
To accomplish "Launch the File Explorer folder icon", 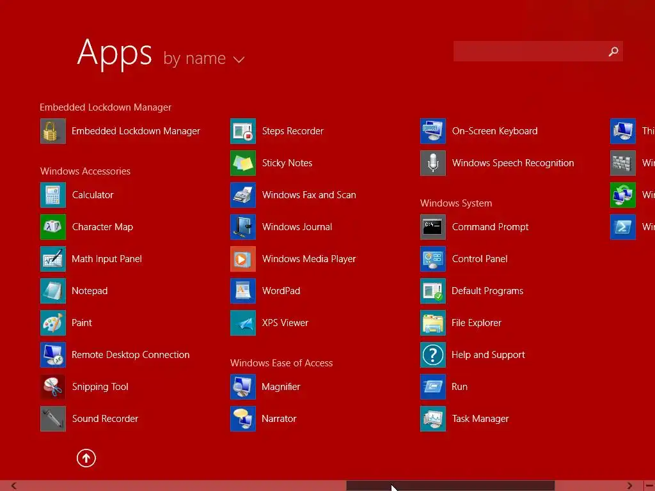I will 433,323.
